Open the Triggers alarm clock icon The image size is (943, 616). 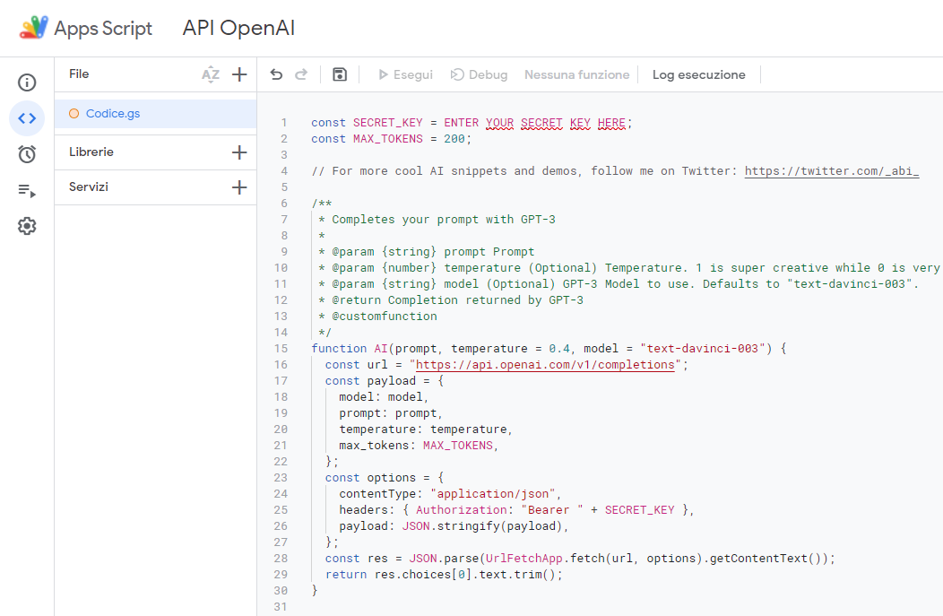click(x=27, y=154)
